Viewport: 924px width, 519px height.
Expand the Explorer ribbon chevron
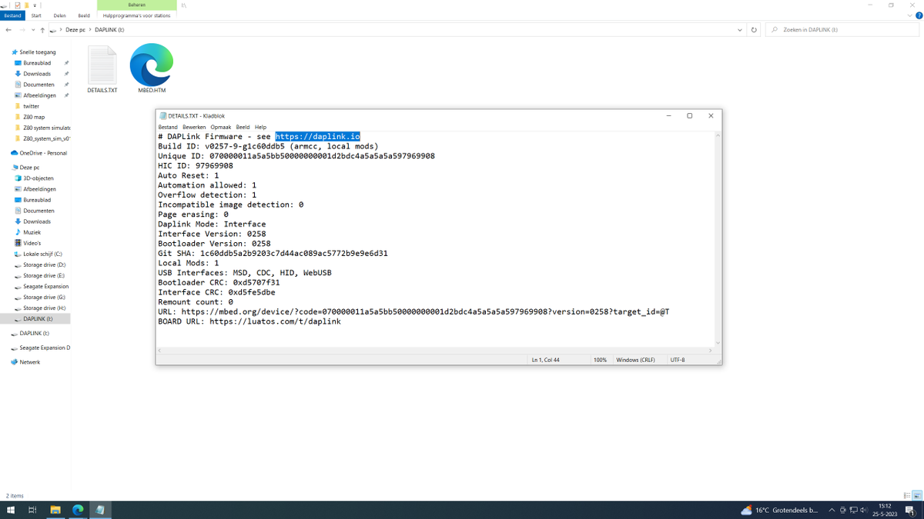tap(910, 15)
